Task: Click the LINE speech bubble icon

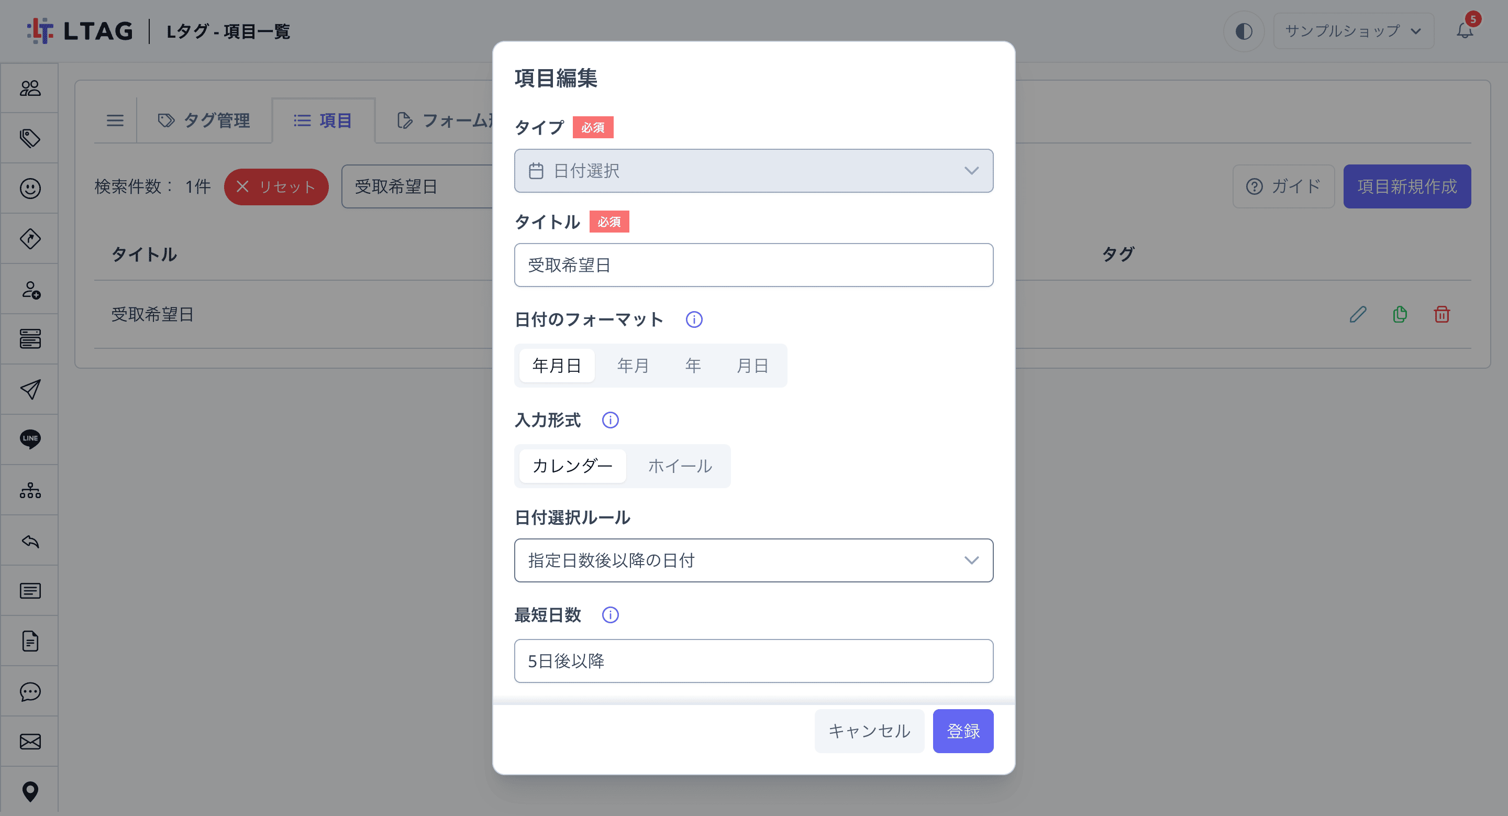Action: [x=30, y=439]
